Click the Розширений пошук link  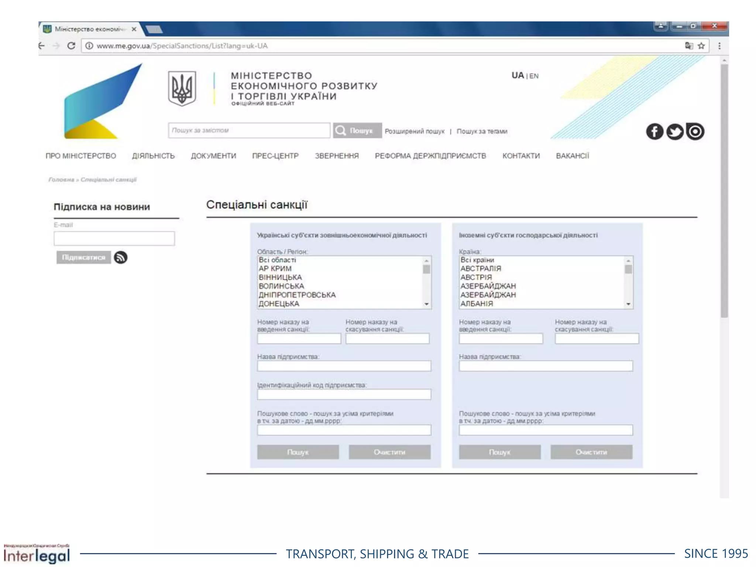[415, 131]
